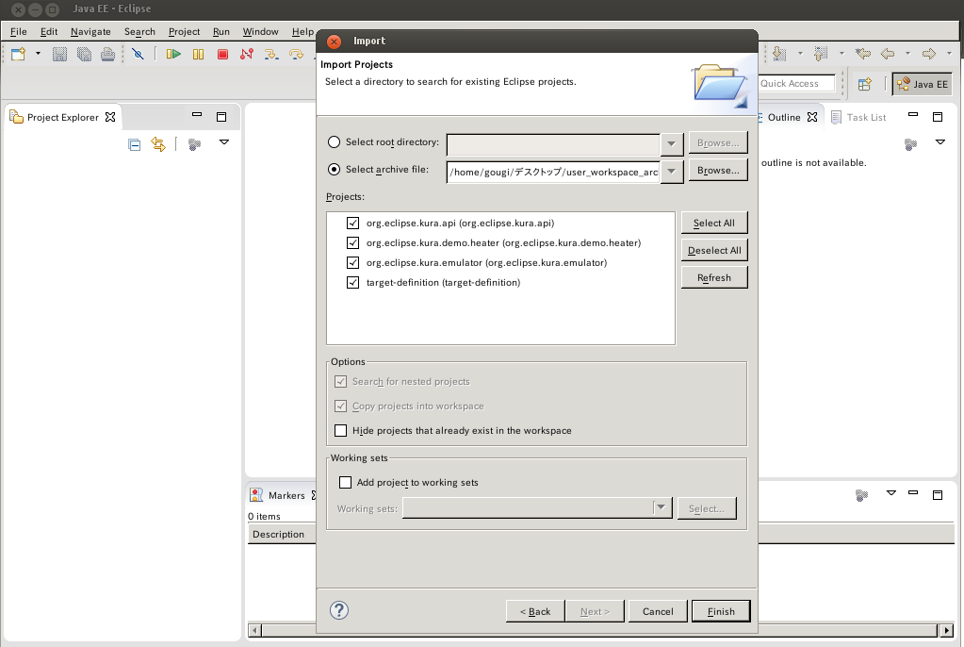Select the 'Select root directory' radio button
Screen dimensions: 964x647
tap(334, 142)
